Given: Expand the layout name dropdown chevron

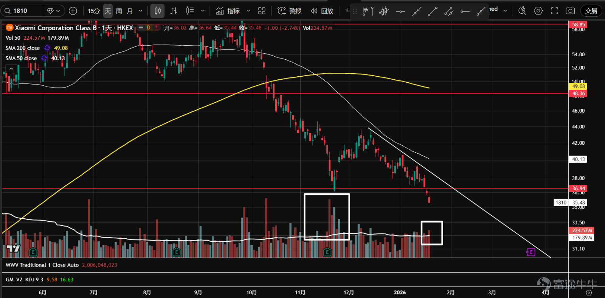Looking at the screenshot, I should [x=505, y=11].
